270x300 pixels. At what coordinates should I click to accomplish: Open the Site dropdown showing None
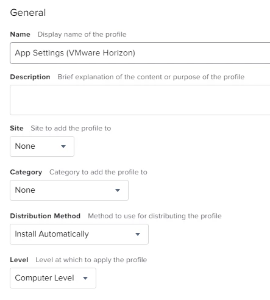[x=42, y=146]
